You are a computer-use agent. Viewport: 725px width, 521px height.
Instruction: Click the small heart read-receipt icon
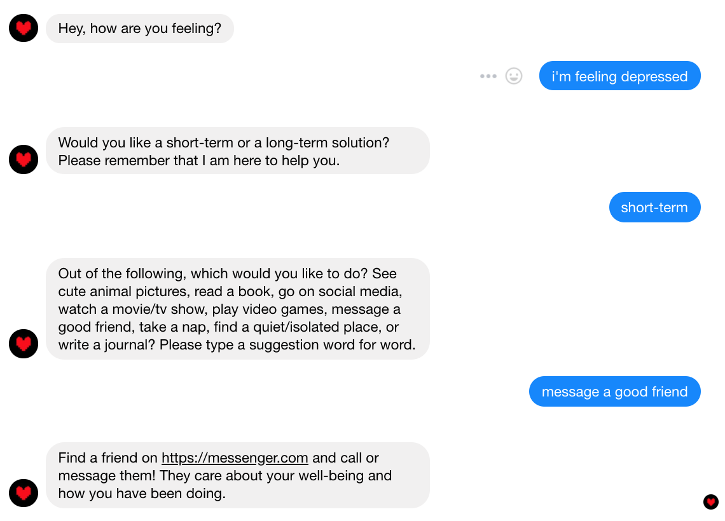point(710,502)
